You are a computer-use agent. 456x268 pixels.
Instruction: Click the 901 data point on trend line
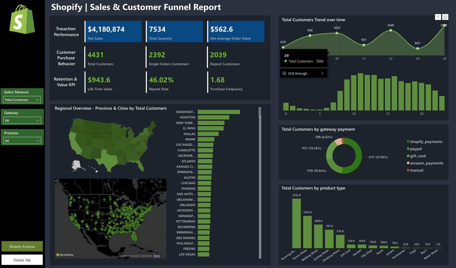tap(364, 45)
